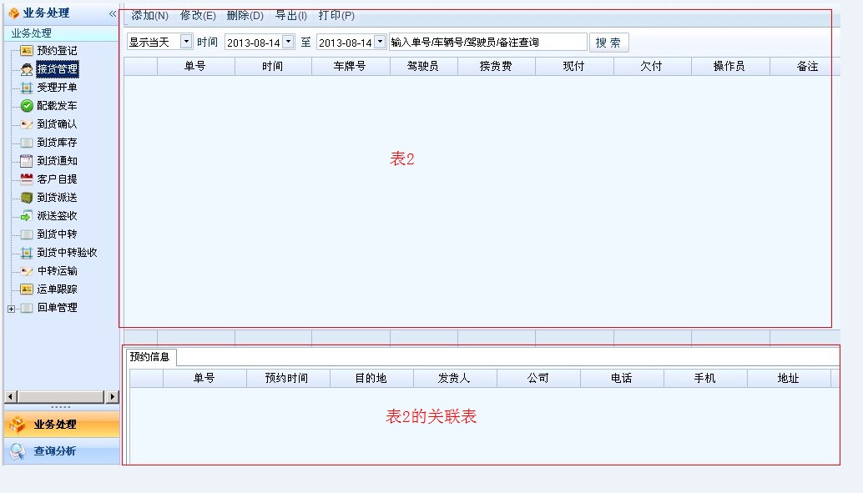863x493 pixels.
Task: Click the 到货派送 box icon
Action: 27,198
